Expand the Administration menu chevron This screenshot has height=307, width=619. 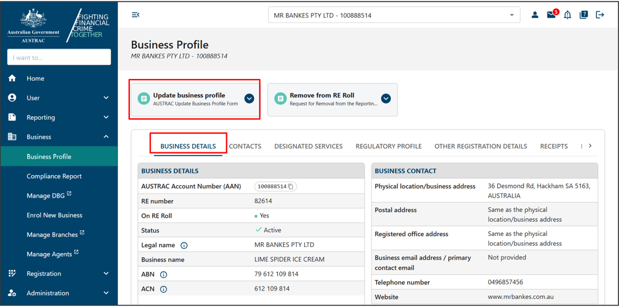point(106,293)
